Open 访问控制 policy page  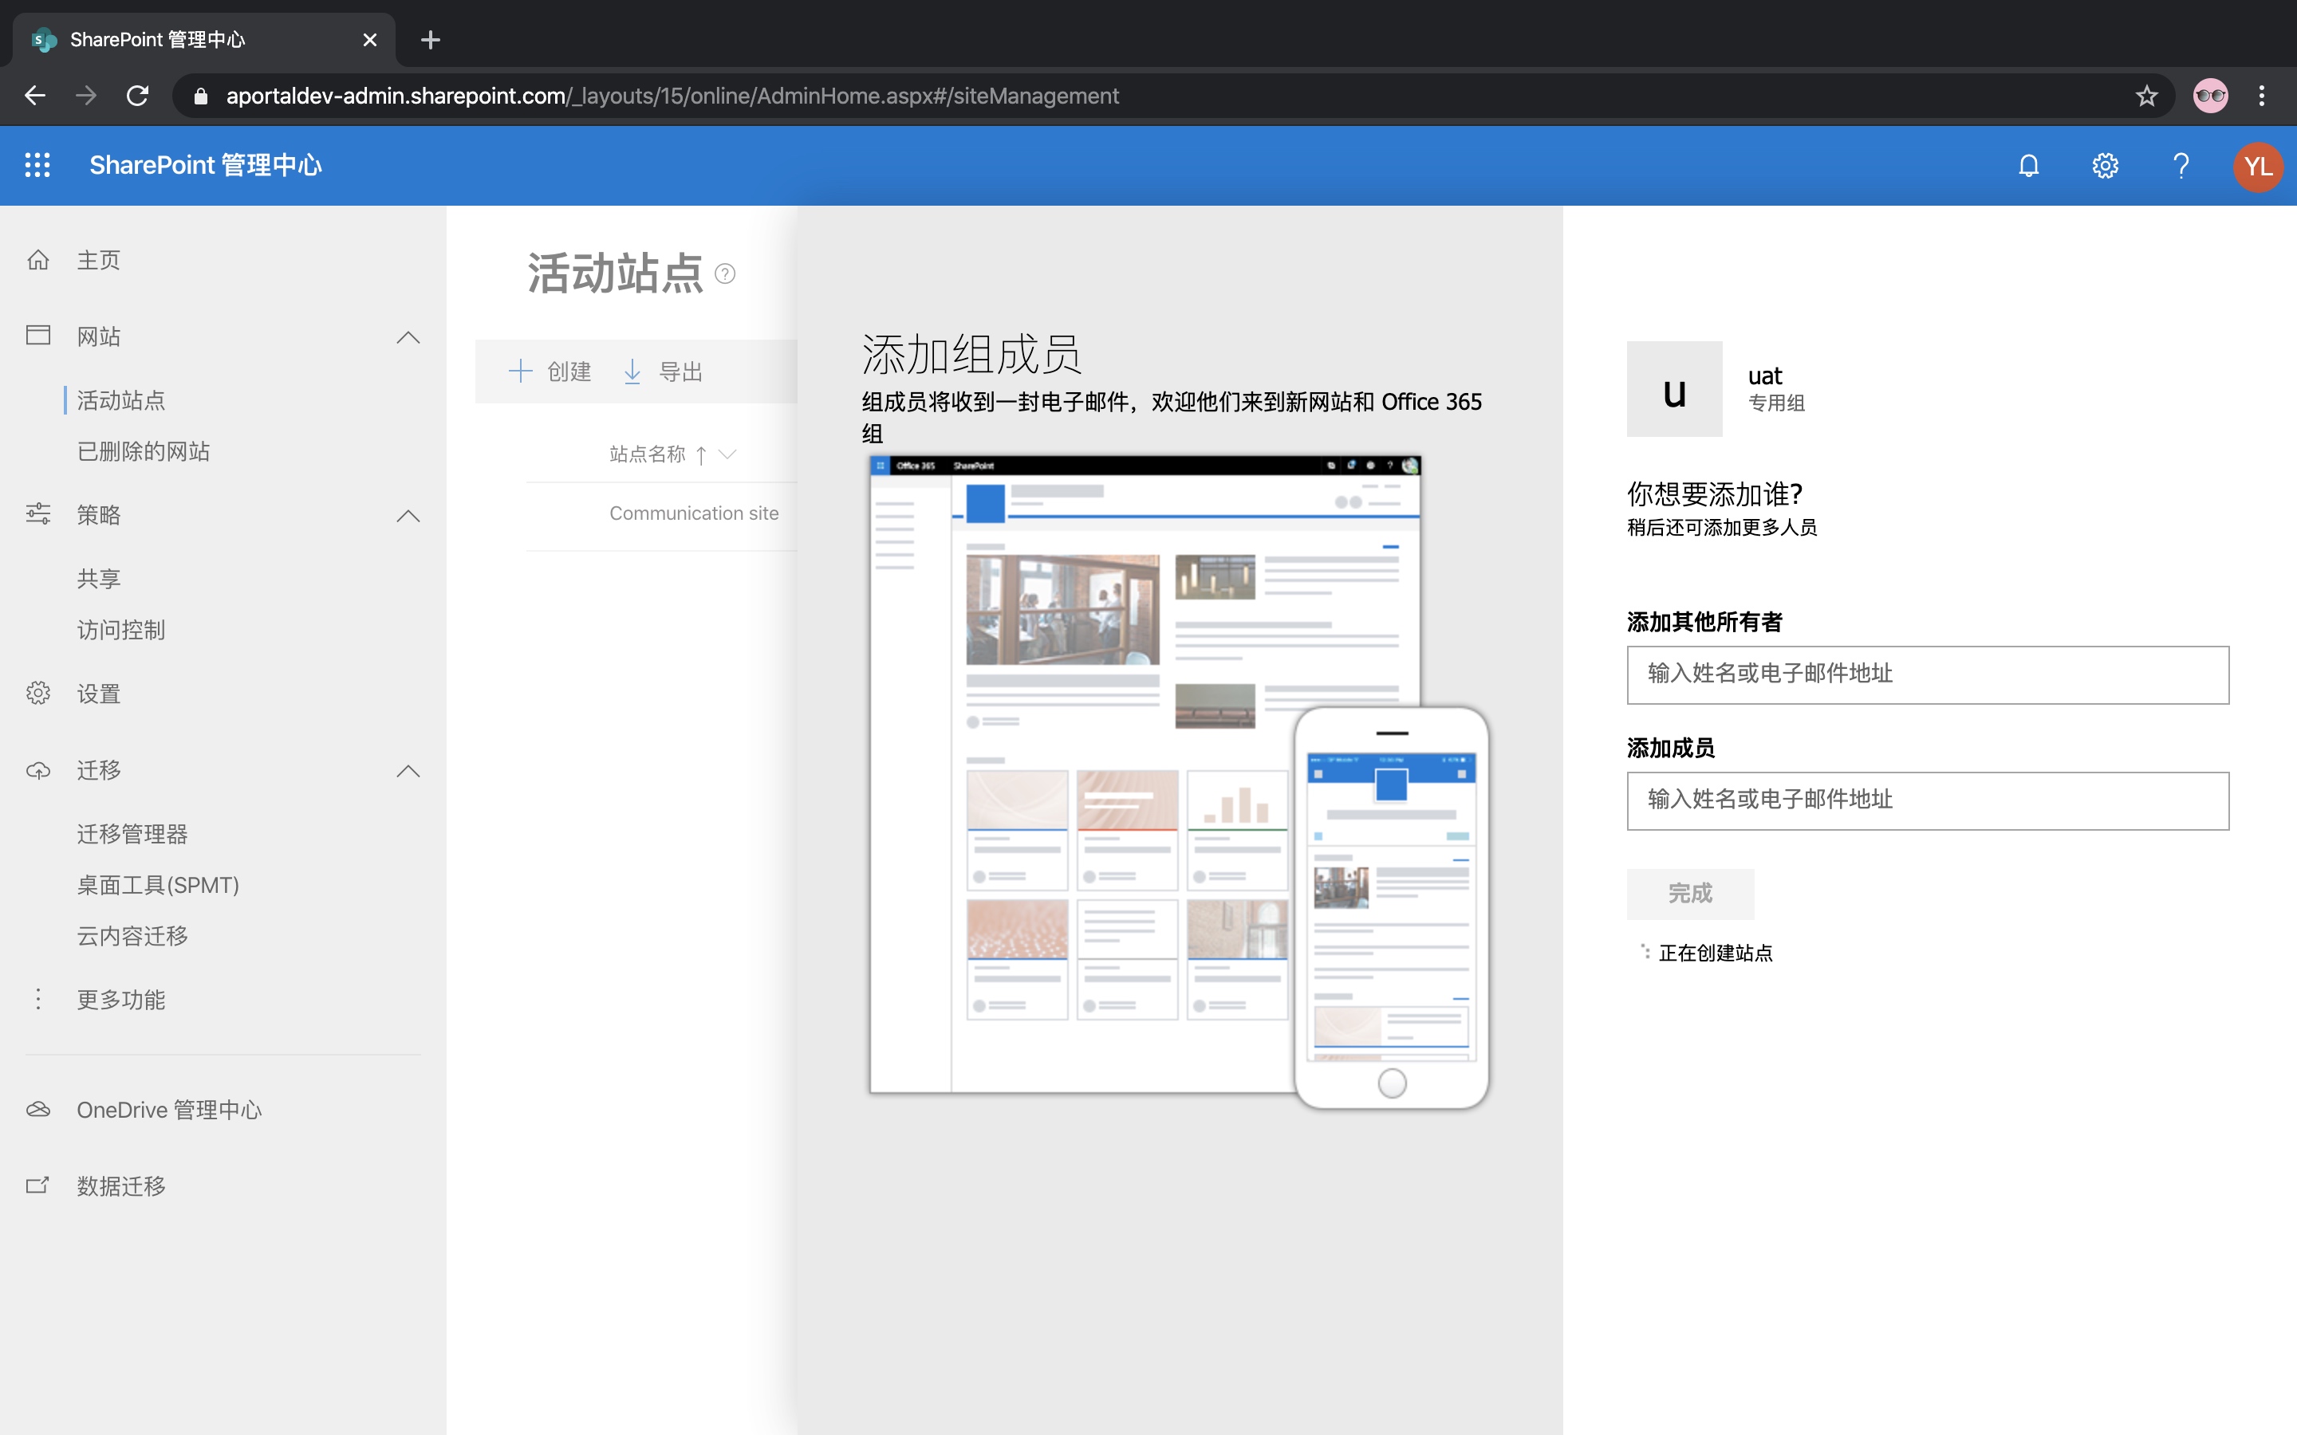click(x=120, y=630)
